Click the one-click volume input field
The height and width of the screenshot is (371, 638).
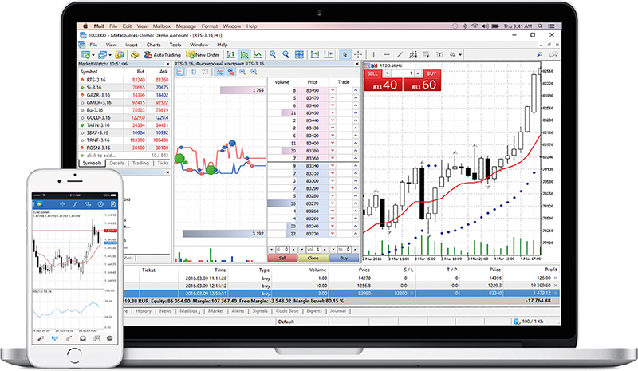pos(403,73)
